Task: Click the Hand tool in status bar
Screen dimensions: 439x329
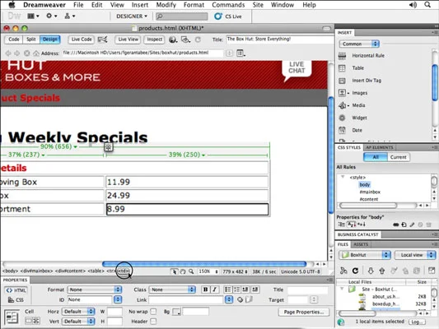Action: 183,271
